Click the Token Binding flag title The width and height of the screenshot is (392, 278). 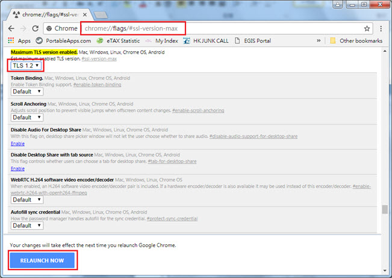tap(26, 78)
